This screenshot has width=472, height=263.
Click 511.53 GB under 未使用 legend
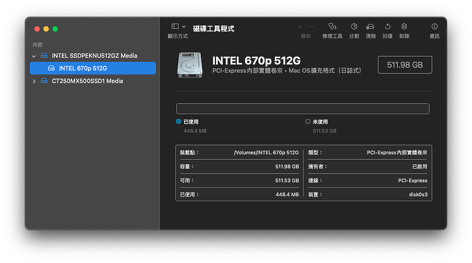coord(324,131)
